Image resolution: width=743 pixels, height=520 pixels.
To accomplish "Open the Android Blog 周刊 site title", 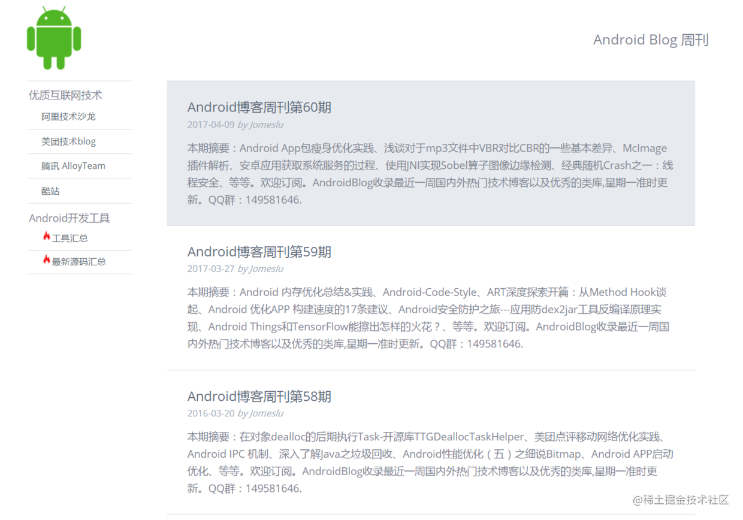I will (x=651, y=40).
